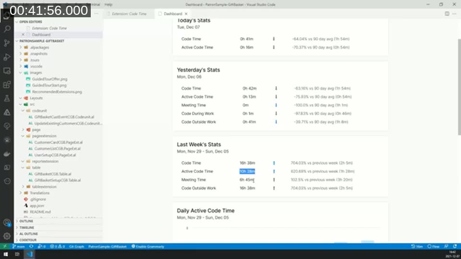Collapse the images folder
Image resolution: width=461 pixels, height=259 pixels.
click(x=21, y=73)
